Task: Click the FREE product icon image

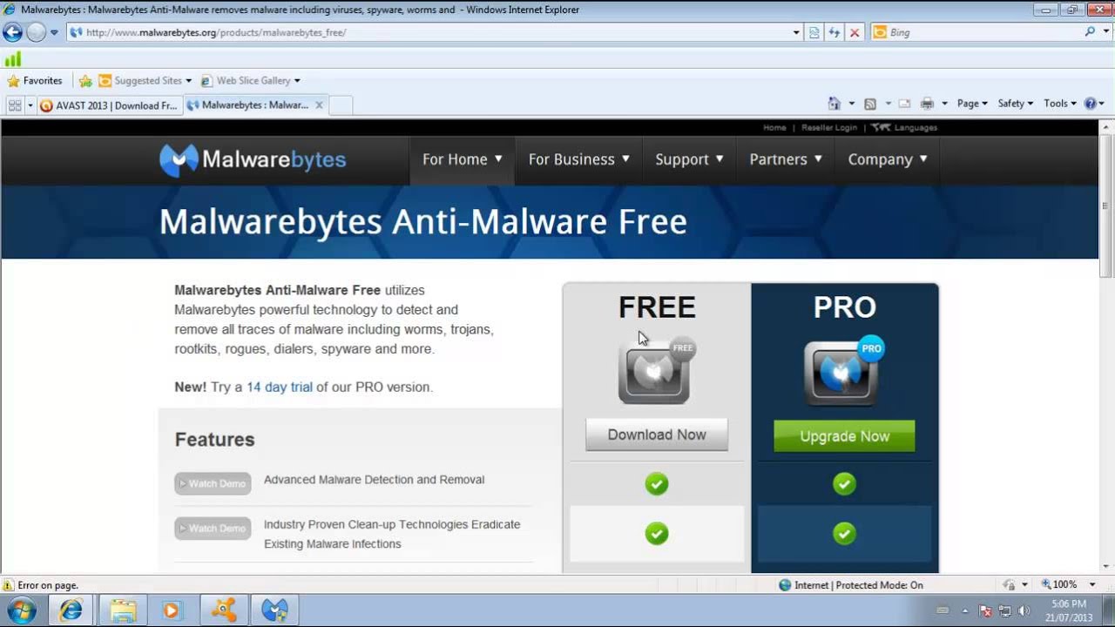Action: (657, 371)
